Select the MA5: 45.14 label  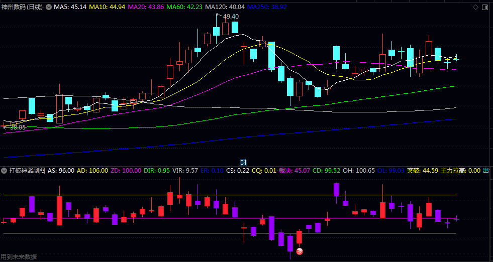pyautogui.click(x=70, y=7)
